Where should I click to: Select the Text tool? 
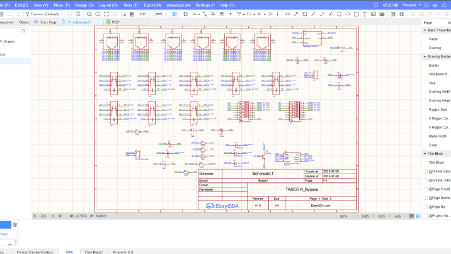click(365, 14)
